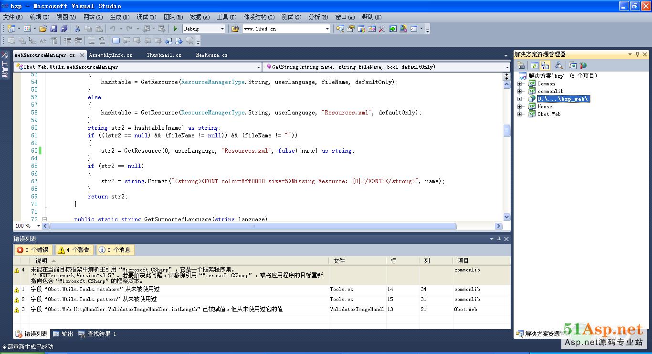Toggle the 4 个警告 warnings filter
652x354 pixels.
[x=74, y=250]
